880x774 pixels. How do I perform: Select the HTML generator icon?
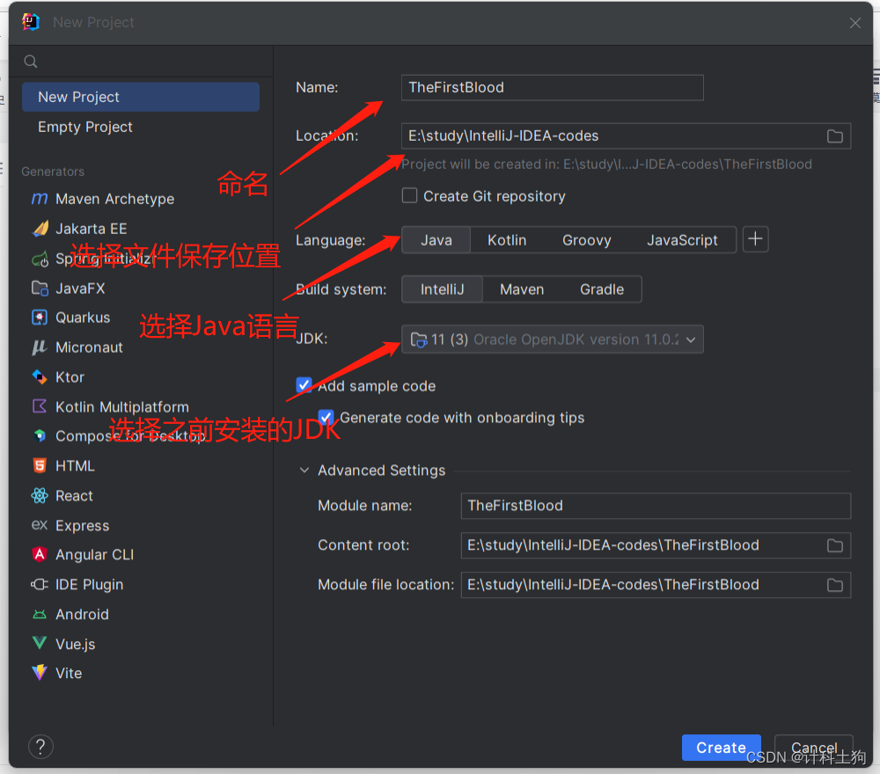tap(40, 465)
